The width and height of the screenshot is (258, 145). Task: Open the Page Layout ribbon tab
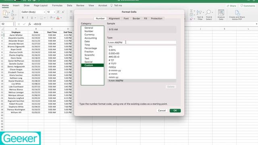(40, 5)
